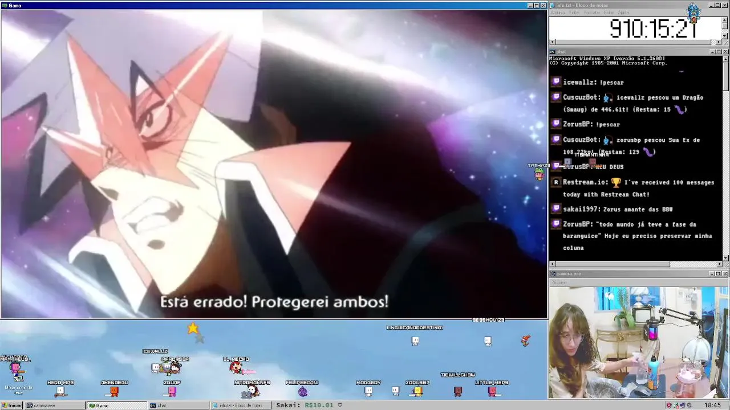
Task: Click the webcam video feed
Action: (639, 342)
